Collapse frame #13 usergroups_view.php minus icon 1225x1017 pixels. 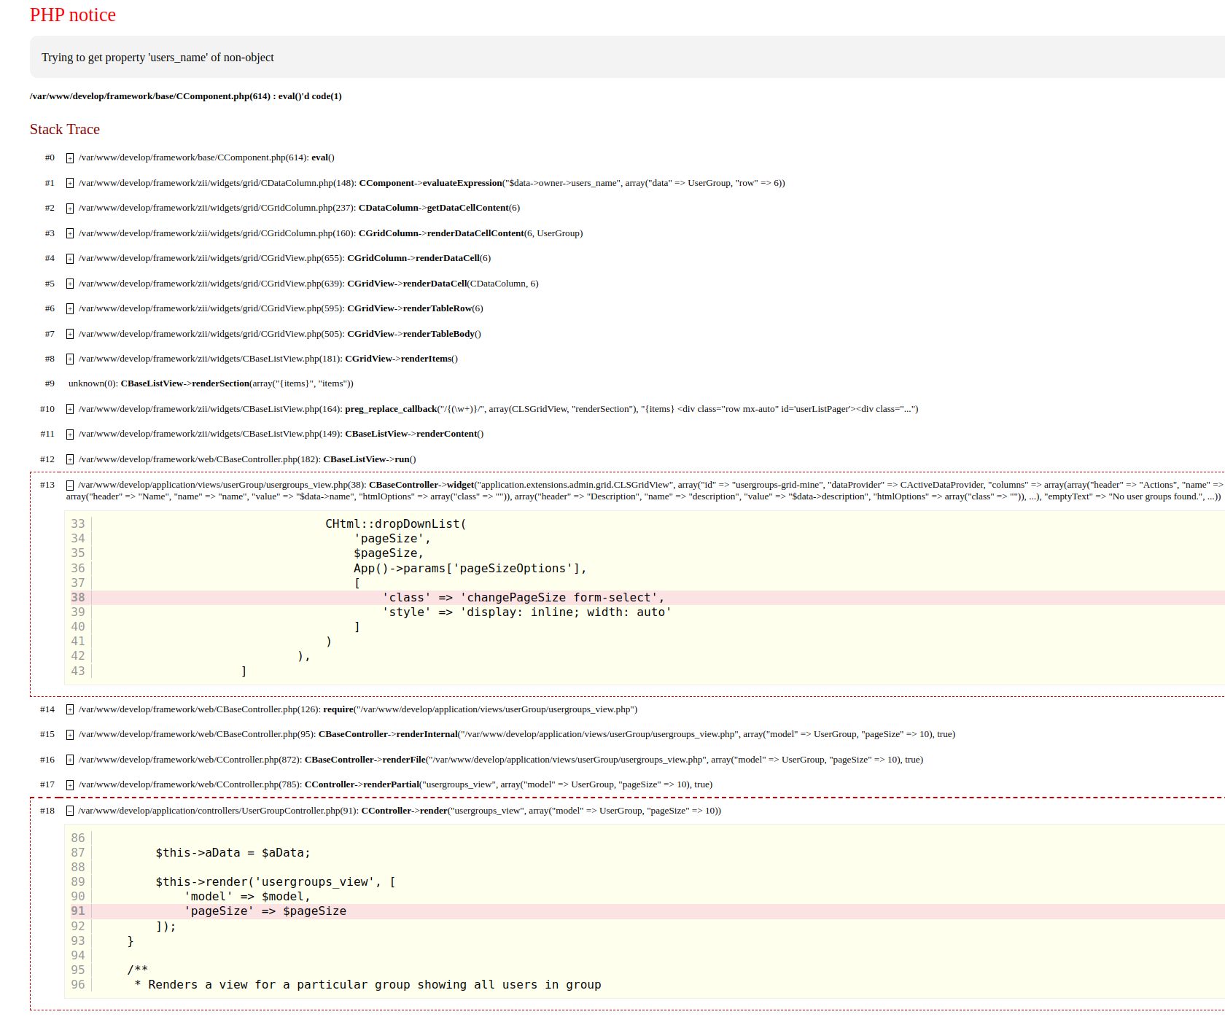pos(70,486)
